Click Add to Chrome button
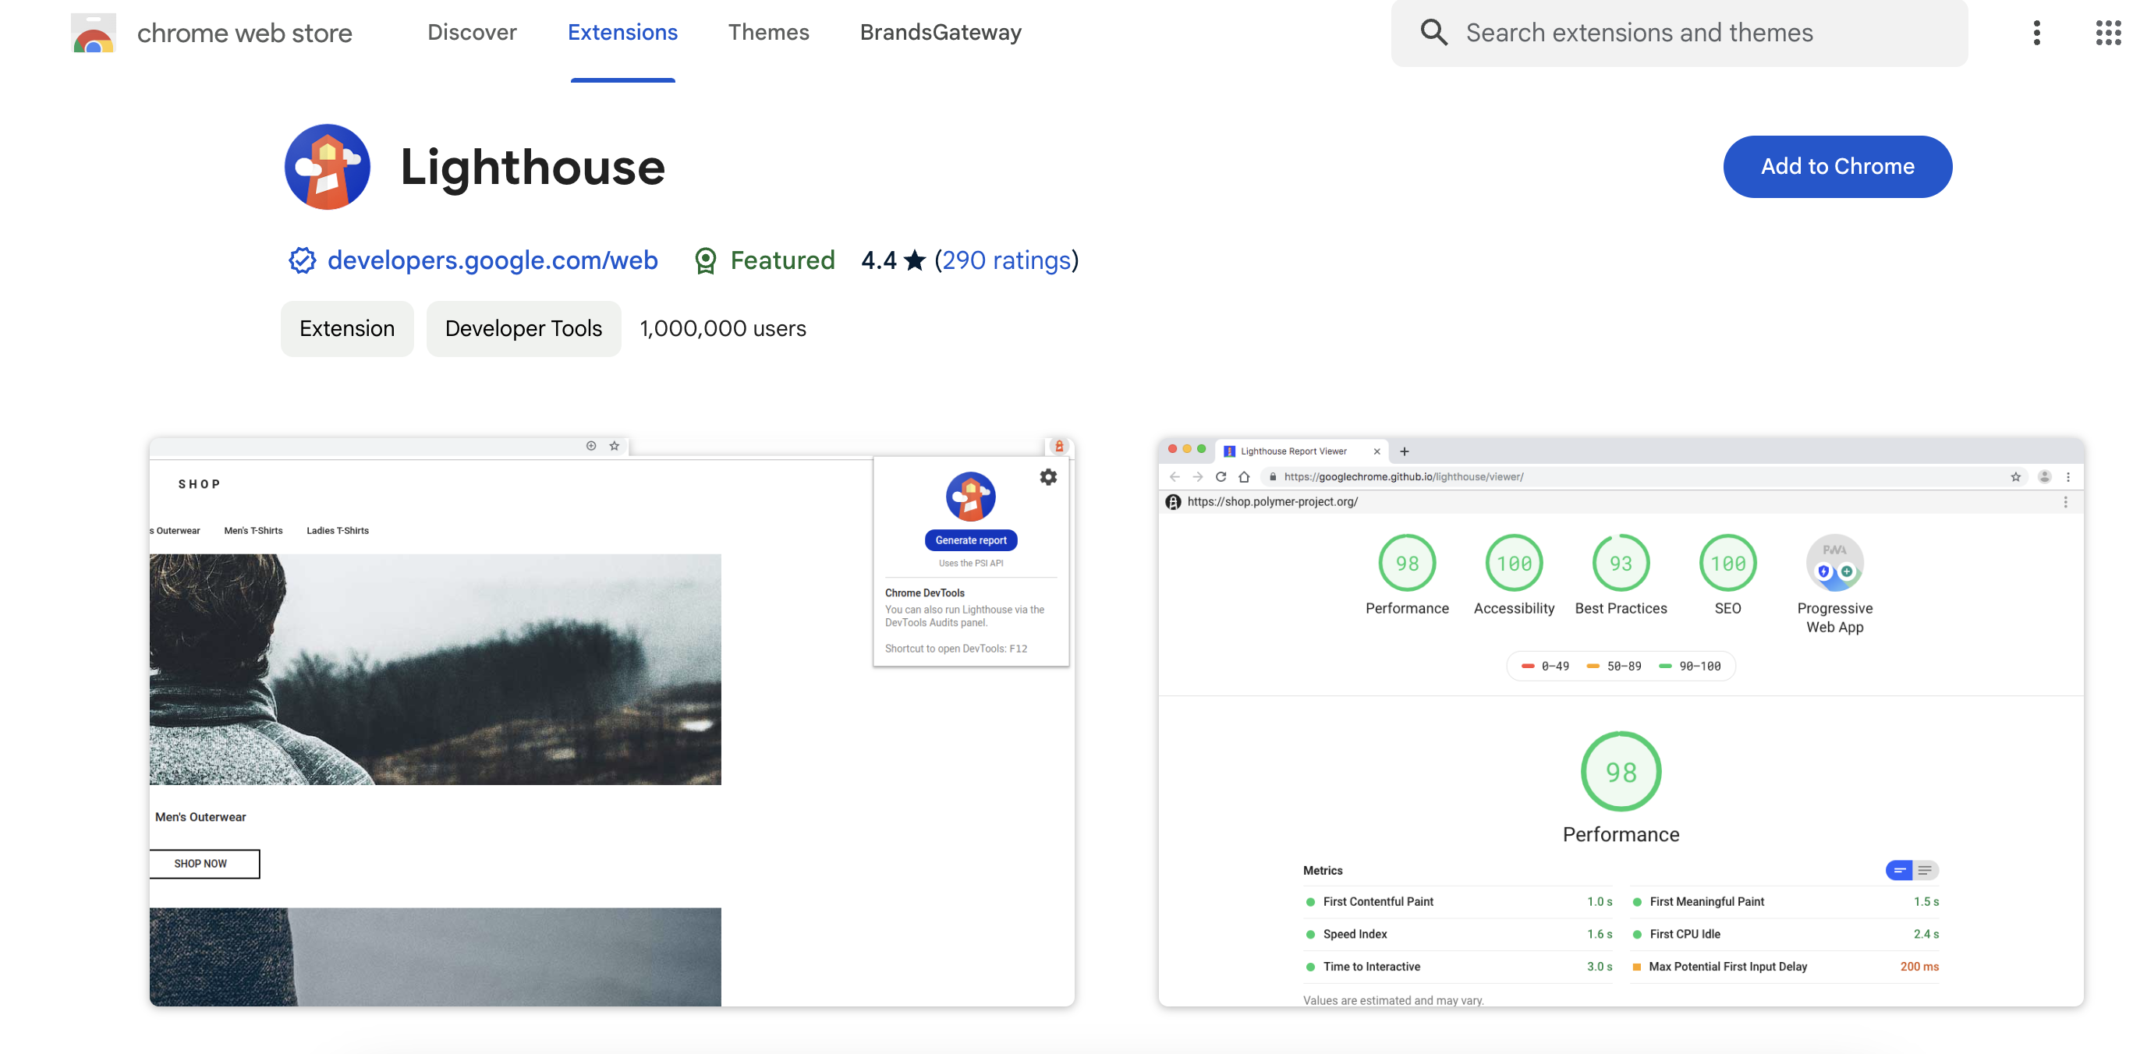This screenshot has width=2140, height=1054. click(1838, 166)
